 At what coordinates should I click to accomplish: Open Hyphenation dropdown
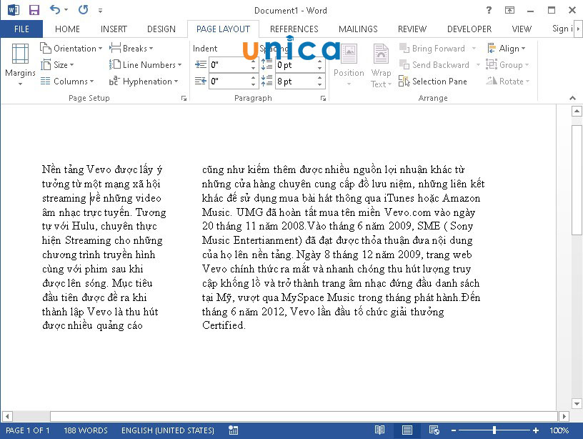(144, 81)
